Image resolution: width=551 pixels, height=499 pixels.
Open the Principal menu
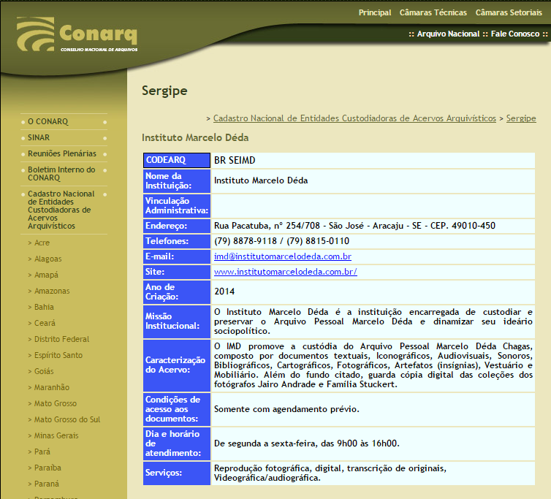(375, 12)
